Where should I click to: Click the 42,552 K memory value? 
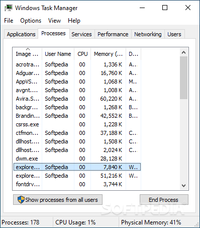[111, 116]
